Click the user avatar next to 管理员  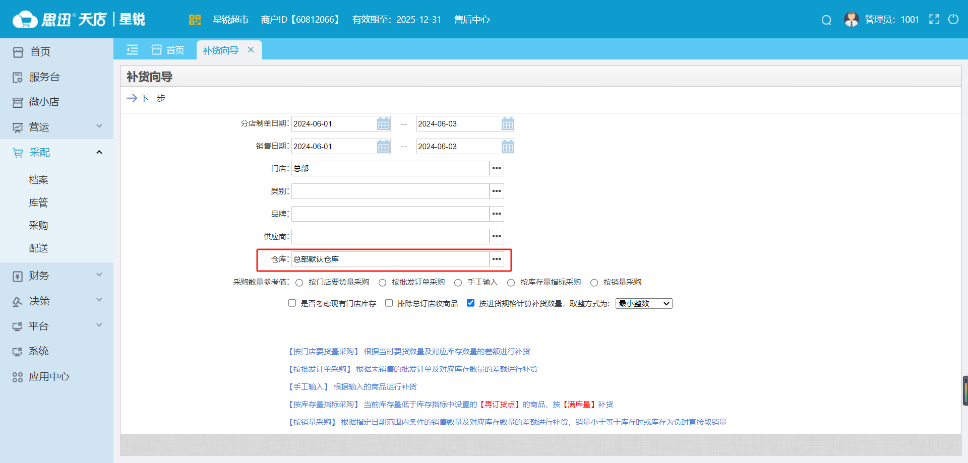[x=851, y=19]
